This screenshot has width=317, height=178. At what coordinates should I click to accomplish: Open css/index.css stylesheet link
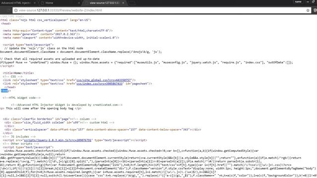[100, 84]
